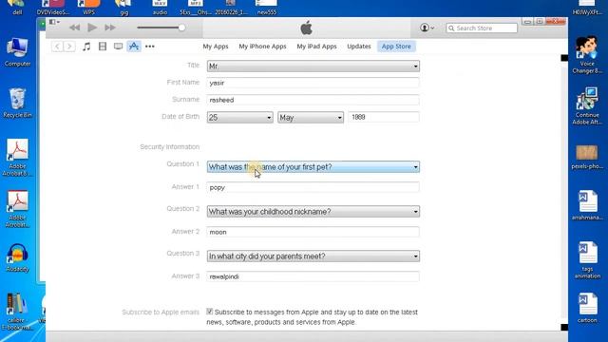Click the Answer 2 field

pyautogui.click(x=313, y=232)
